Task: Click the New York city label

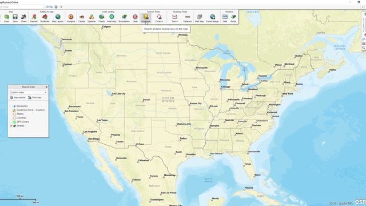Action: (x=288, y=94)
